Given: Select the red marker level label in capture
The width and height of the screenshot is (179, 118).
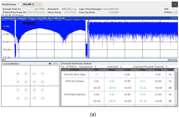Looking at the screenshot, I should click(x=29, y=24).
